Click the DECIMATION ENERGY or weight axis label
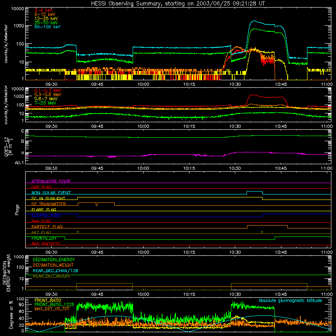Viewport: 336px width, 336px height. tap(7, 273)
